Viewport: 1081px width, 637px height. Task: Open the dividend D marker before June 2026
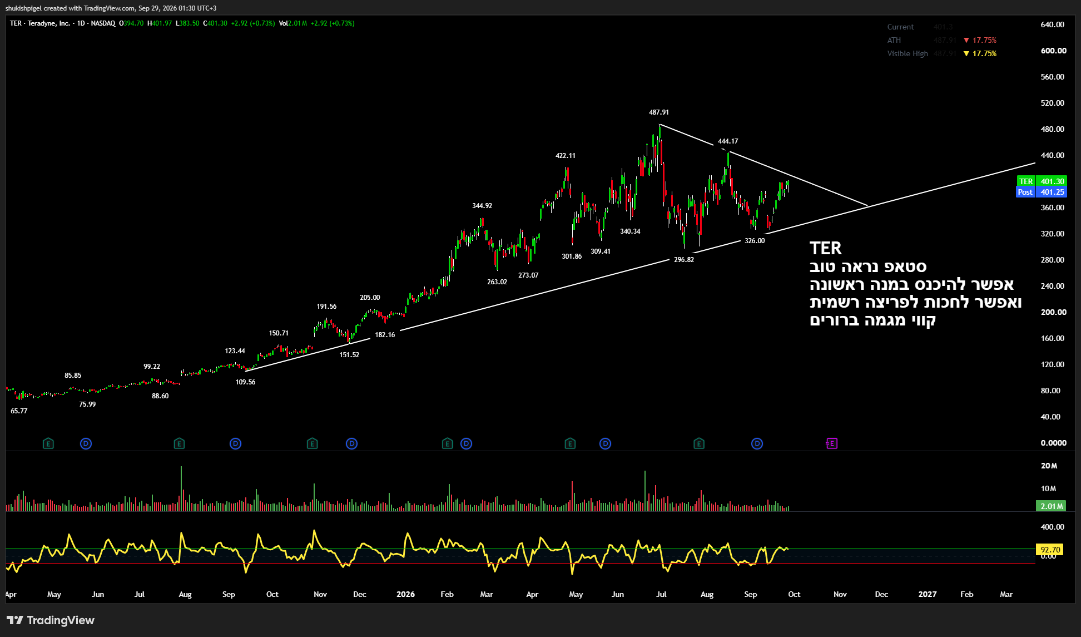coord(606,443)
